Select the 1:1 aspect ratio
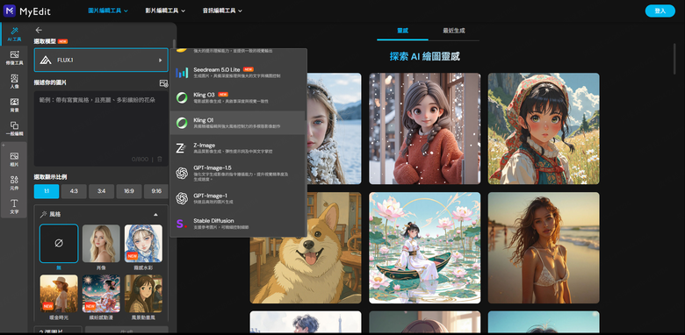Screen dimensions: 685x335 point(47,191)
